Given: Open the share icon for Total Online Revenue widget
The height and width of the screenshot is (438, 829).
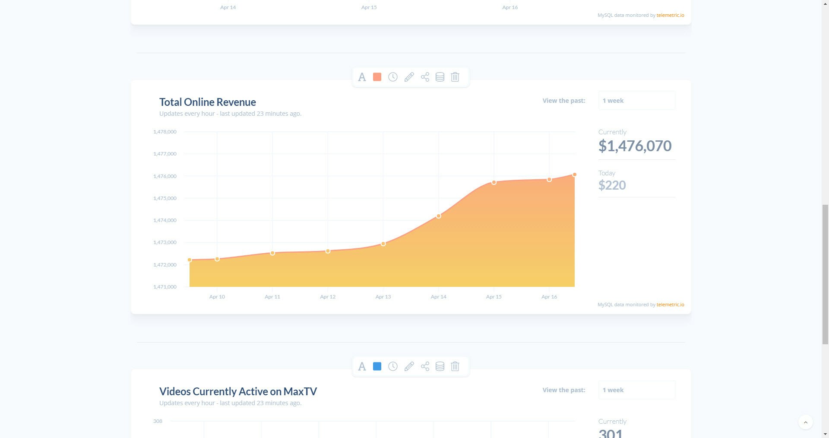Looking at the screenshot, I should [424, 77].
